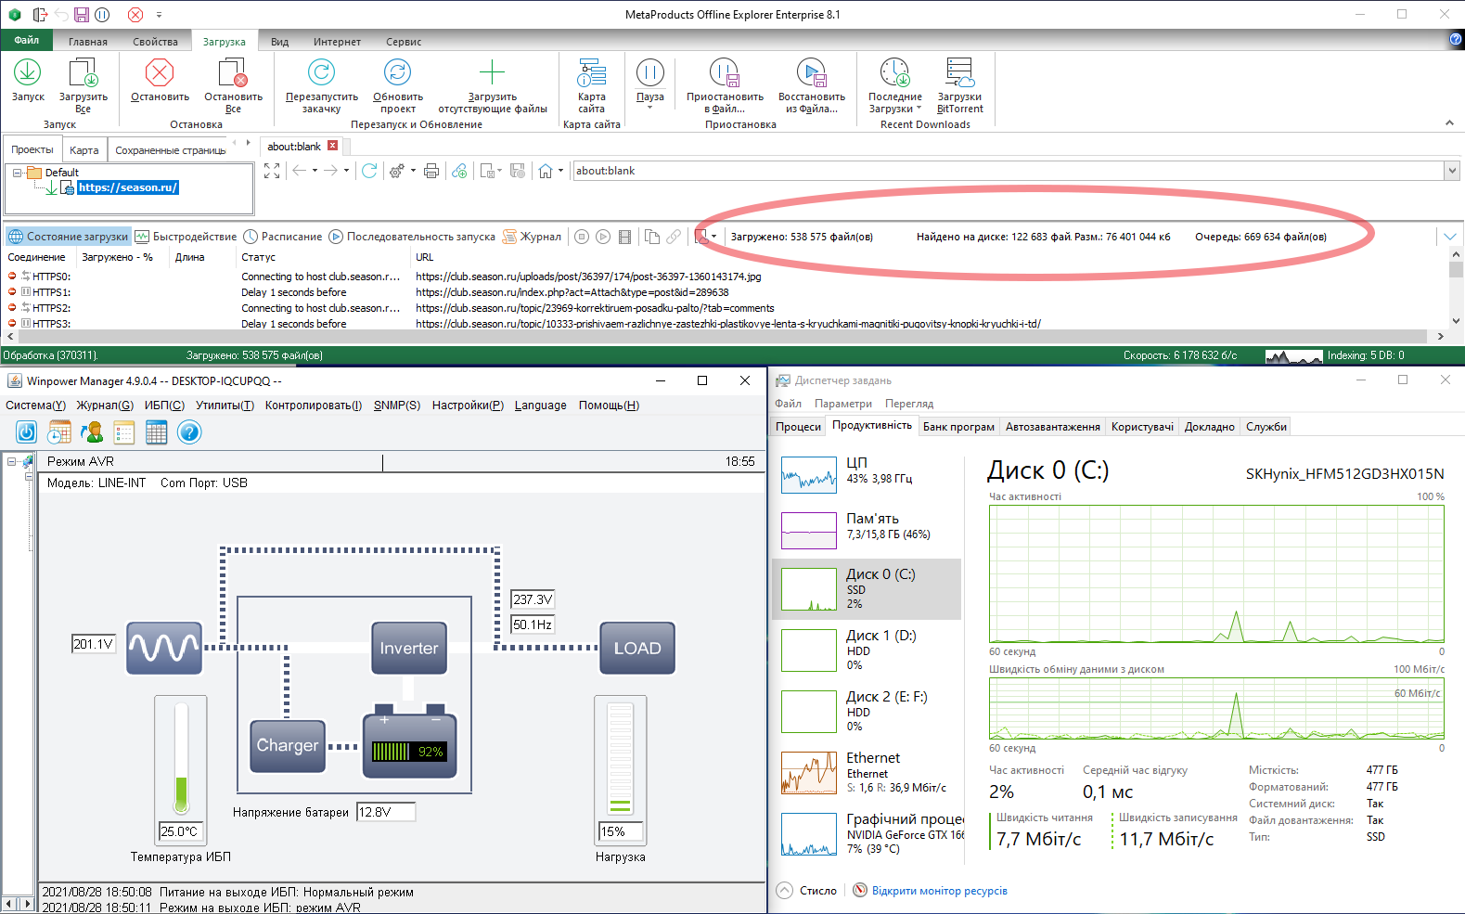Switch to the Интернет ribbon tab
Viewport: 1465px width, 914px height.
(x=337, y=42)
